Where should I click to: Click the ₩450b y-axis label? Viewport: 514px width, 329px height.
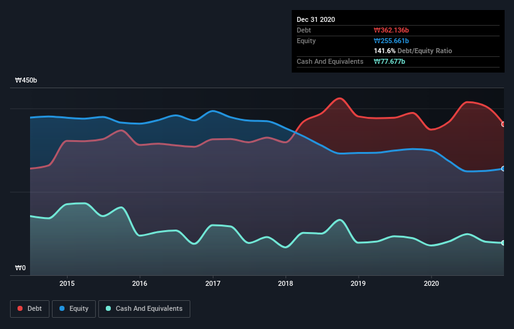[x=26, y=81]
